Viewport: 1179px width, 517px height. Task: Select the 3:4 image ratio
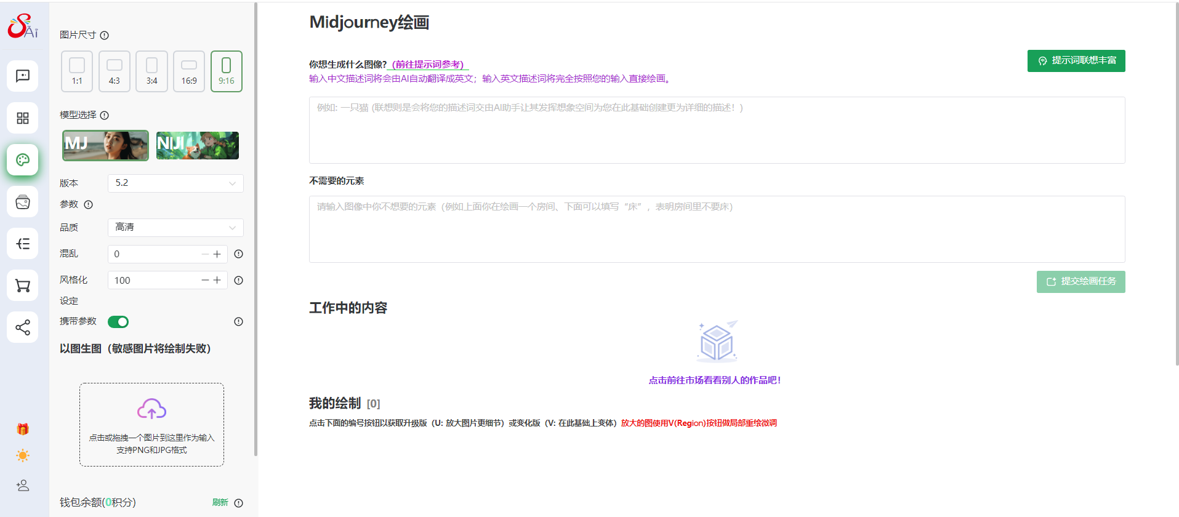[x=152, y=71]
